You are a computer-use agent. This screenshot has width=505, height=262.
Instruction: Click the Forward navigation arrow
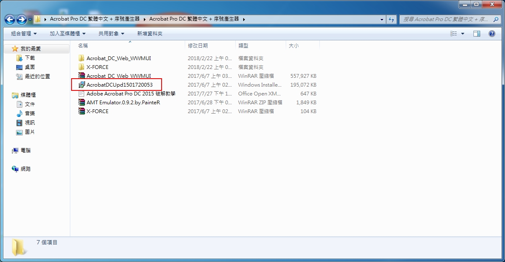coord(22,19)
